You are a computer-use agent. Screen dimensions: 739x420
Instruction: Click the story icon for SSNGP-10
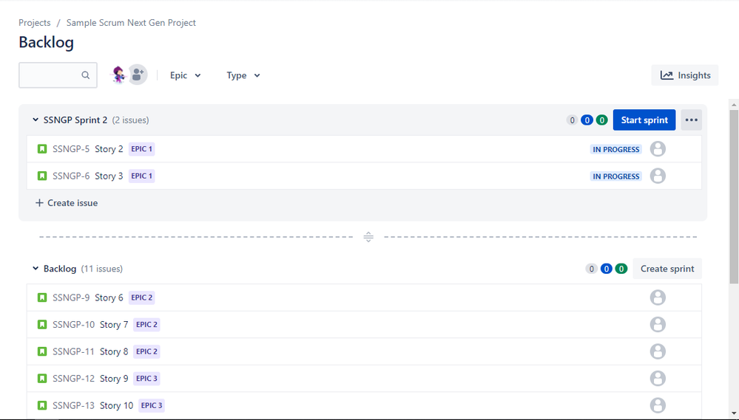42,325
